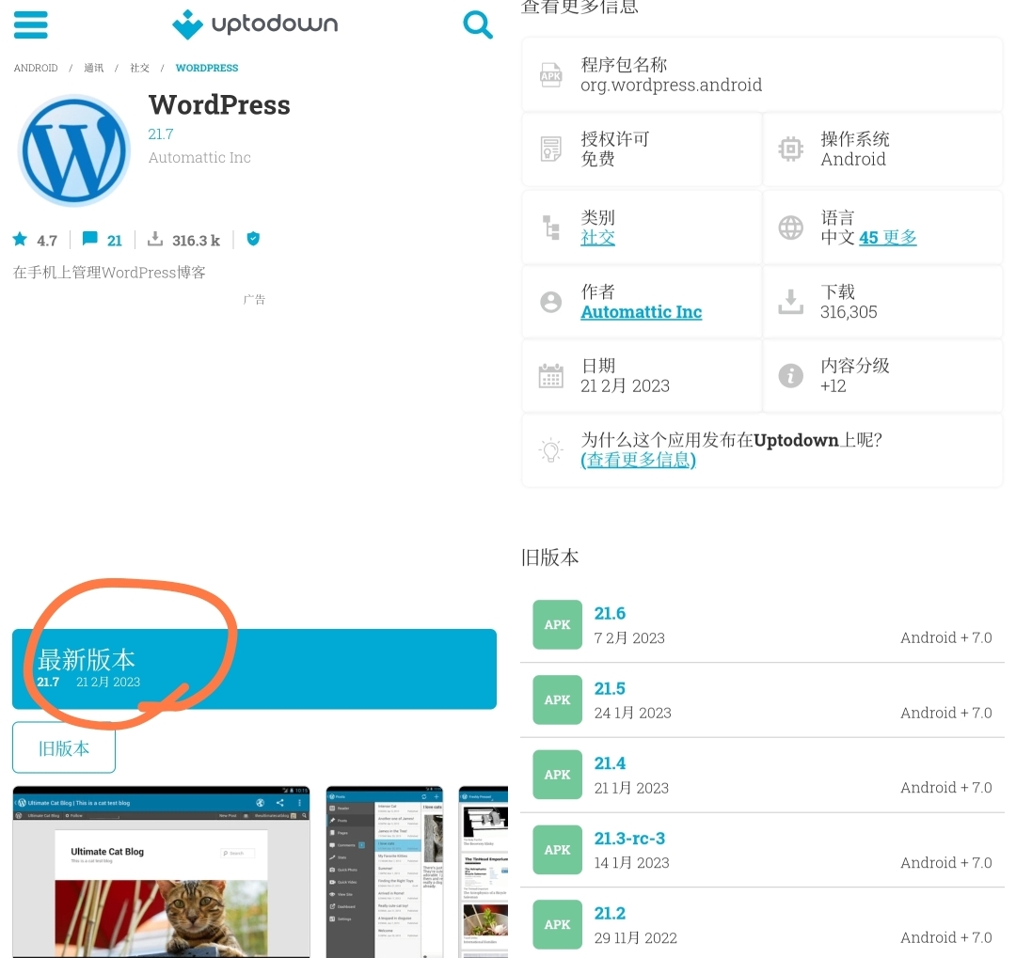
Task: Click the calendar icon beside 日期
Action: (x=550, y=376)
